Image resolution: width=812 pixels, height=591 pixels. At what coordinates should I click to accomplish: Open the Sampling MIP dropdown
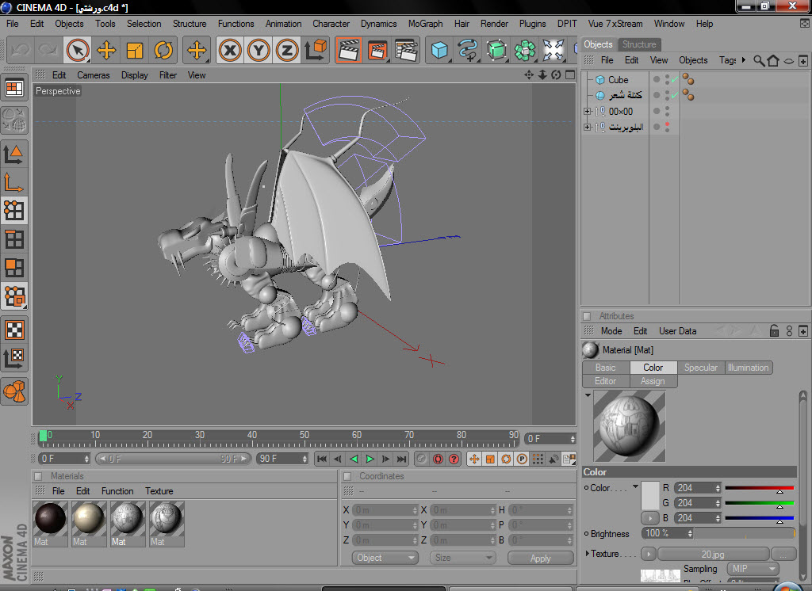(751, 569)
